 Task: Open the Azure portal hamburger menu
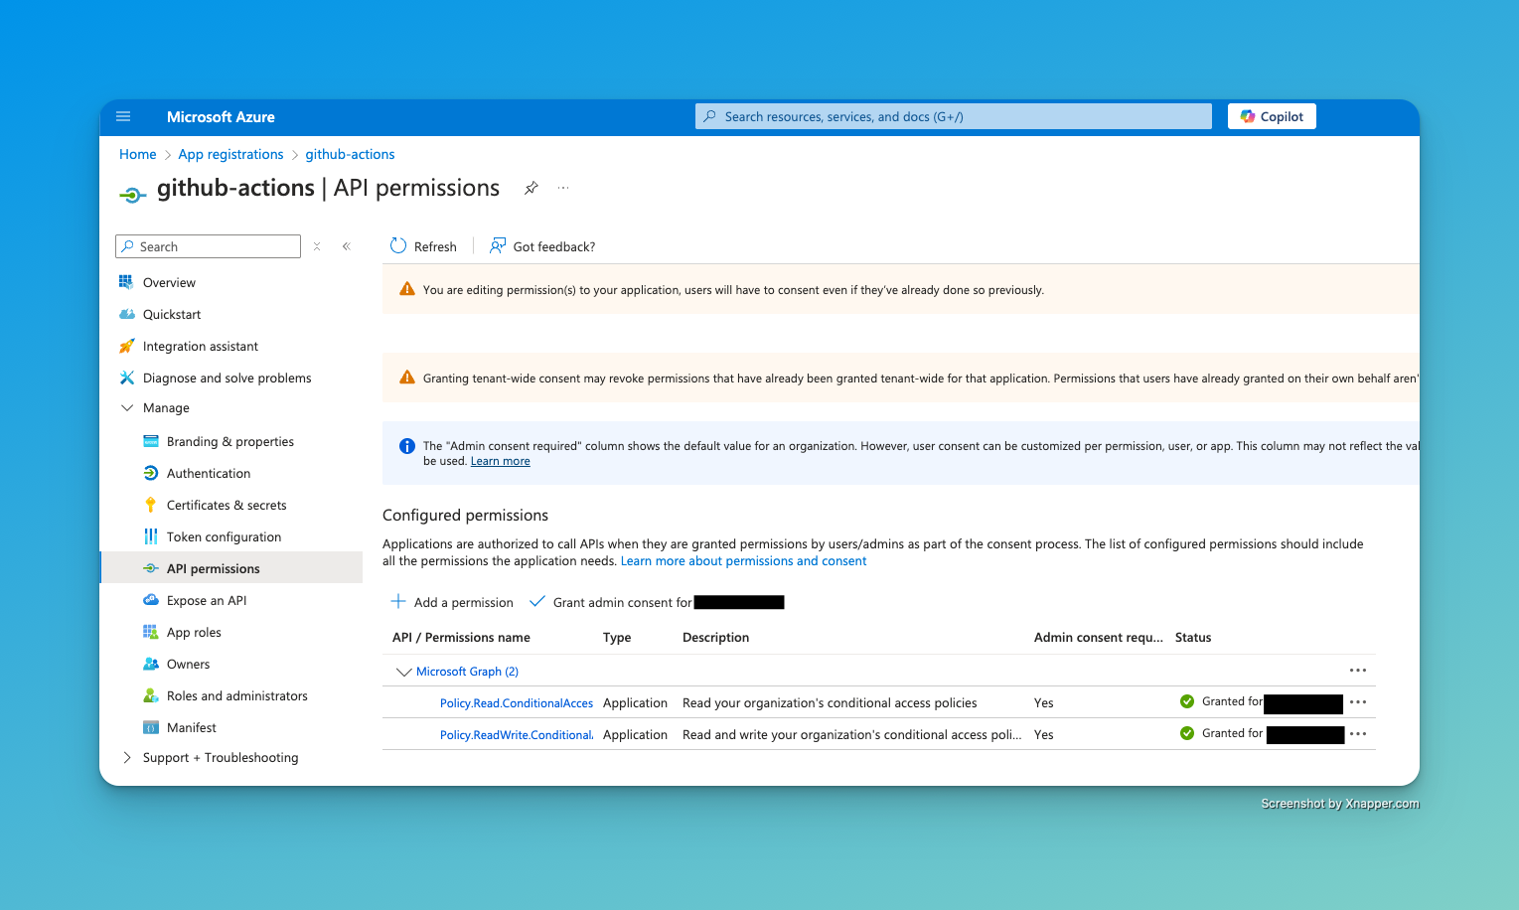click(x=123, y=116)
